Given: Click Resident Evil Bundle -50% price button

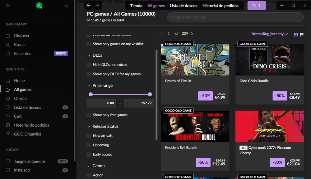Looking at the screenshot, I should (x=203, y=162).
